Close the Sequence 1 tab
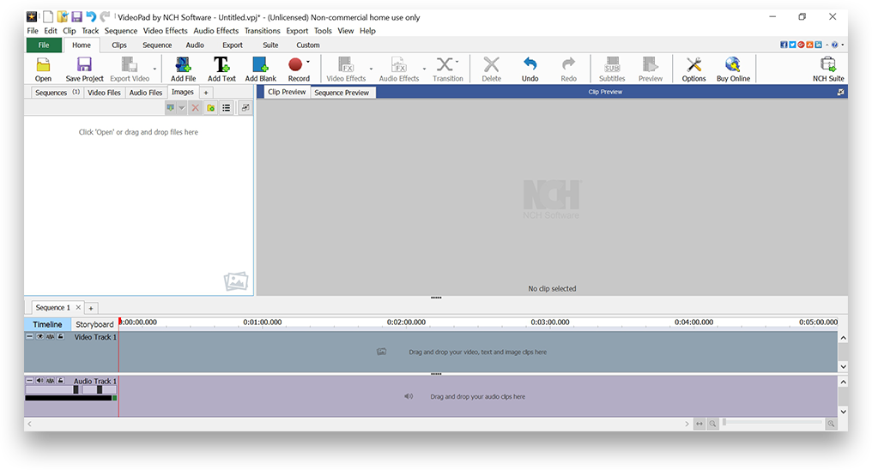Viewport: 872px width, 470px height. pyautogui.click(x=78, y=307)
